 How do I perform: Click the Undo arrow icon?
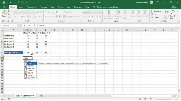tap(8, 3)
